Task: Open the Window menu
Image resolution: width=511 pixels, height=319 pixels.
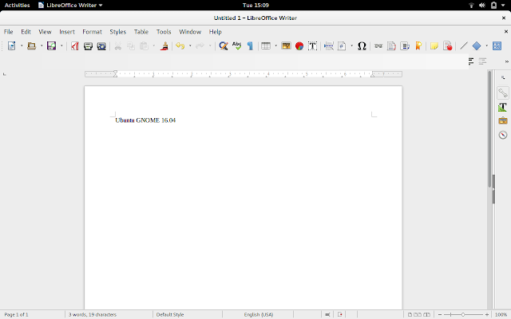Action: 190,32
